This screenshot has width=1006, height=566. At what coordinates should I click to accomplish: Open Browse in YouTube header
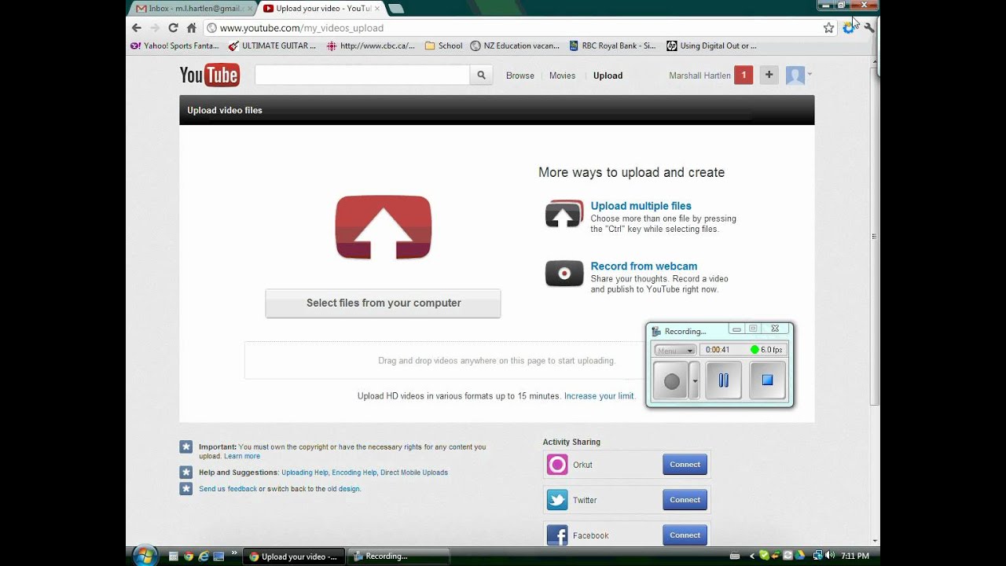(x=520, y=75)
